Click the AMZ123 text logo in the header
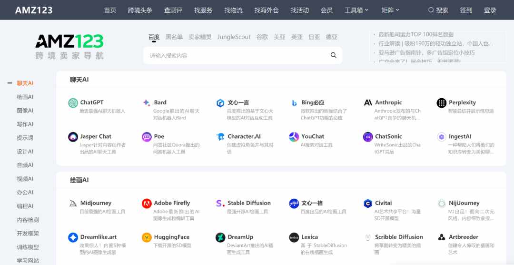This screenshot has width=514, height=265. click(x=34, y=10)
